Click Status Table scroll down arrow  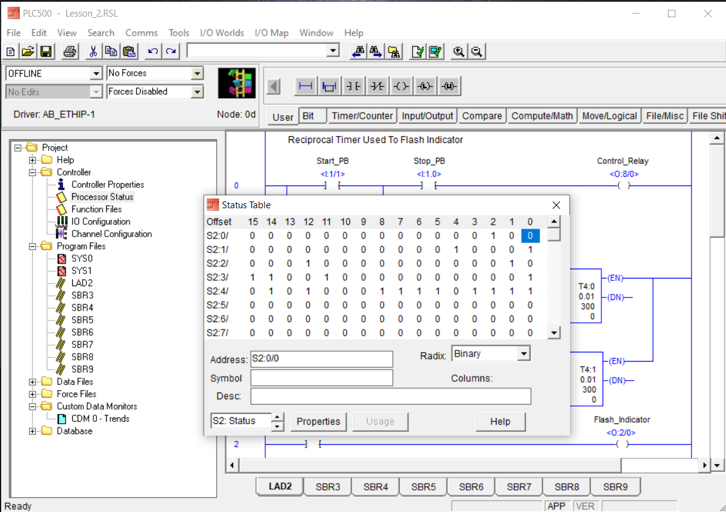tap(554, 333)
